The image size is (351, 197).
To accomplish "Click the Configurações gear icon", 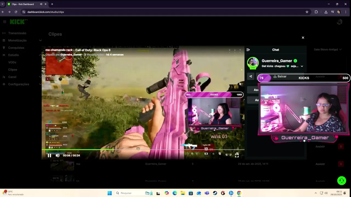I will (4, 84).
